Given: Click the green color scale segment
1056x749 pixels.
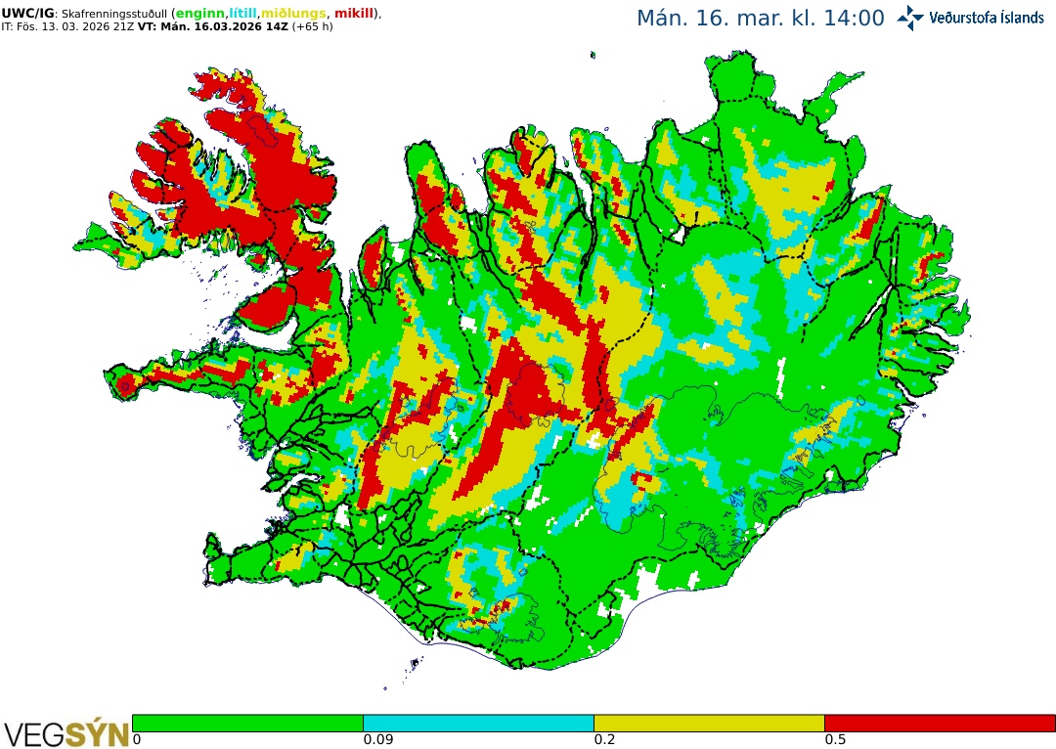Looking at the screenshot, I should pos(247,723).
